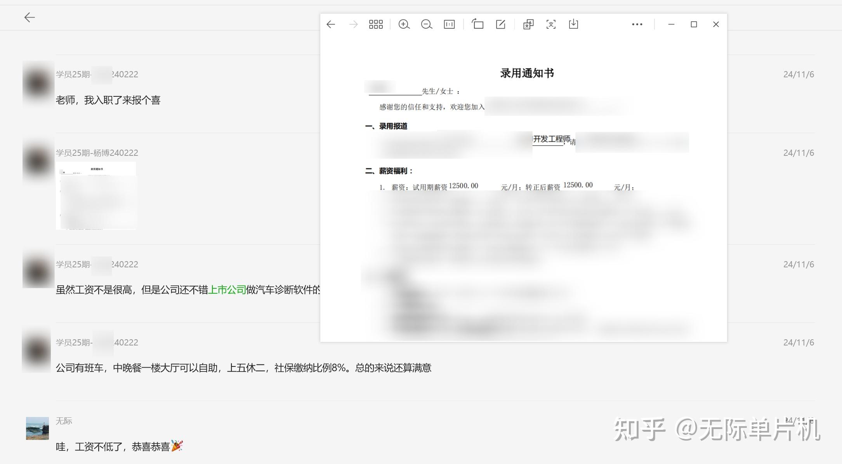Click the green 上市公司 link
The image size is (842, 464).
click(227, 290)
